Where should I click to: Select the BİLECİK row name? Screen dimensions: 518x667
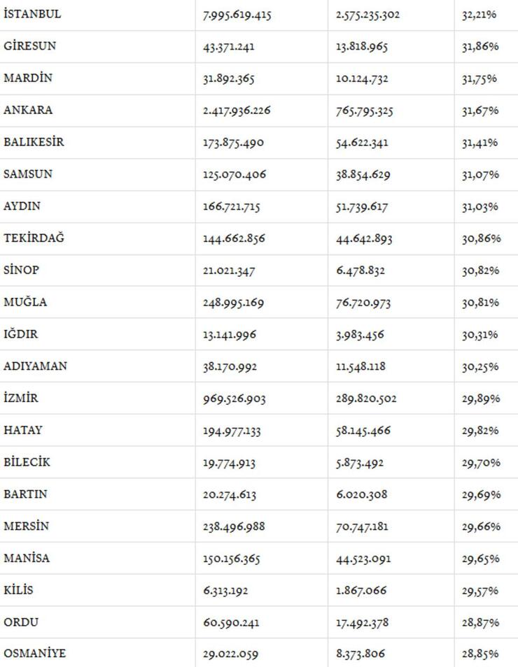point(27,462)
